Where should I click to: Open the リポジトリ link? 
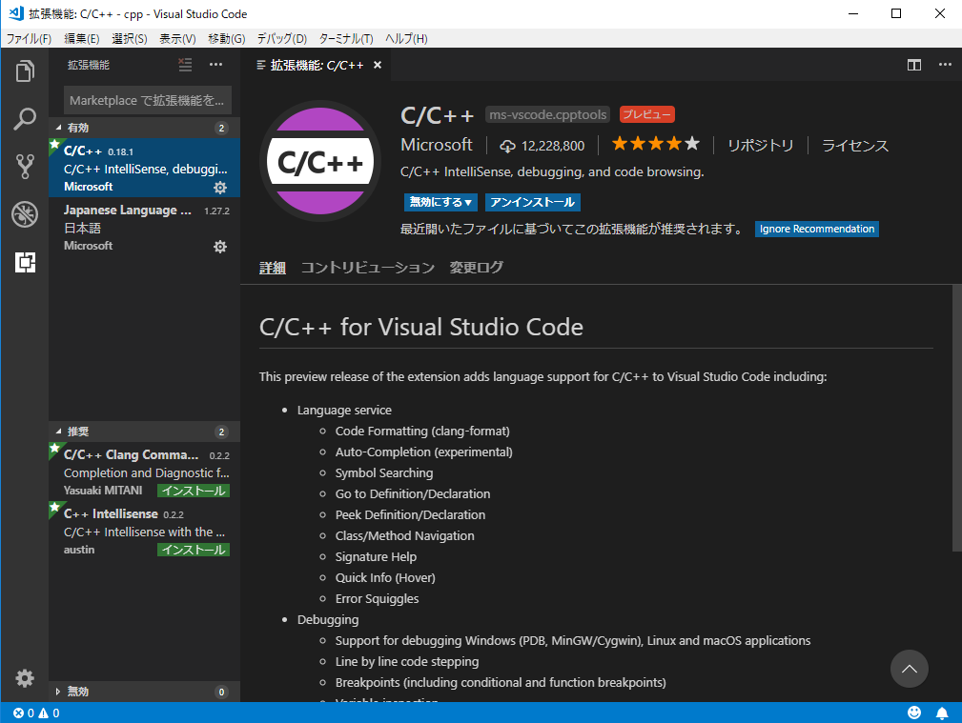(760, 146)
